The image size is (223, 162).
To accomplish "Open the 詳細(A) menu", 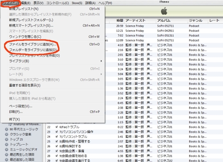I will 91,3.
